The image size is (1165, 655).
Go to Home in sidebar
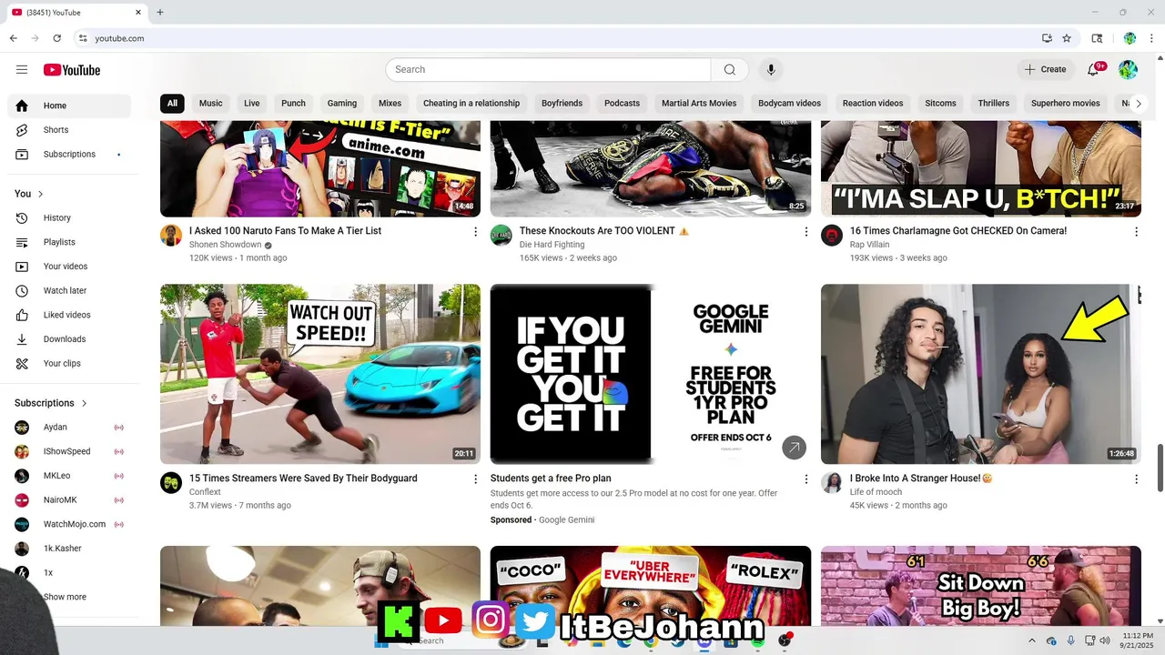(x=69, y=106)
